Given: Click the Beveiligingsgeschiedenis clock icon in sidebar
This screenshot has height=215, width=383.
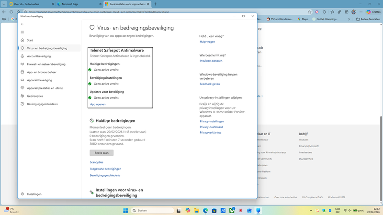Looking at the screenshot, I should point(22,104).
